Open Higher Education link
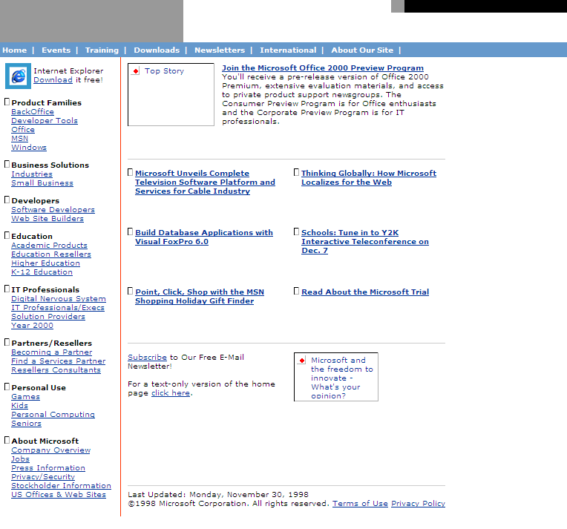The height and width of the screenshot is (529, 567). click(45, 263)
